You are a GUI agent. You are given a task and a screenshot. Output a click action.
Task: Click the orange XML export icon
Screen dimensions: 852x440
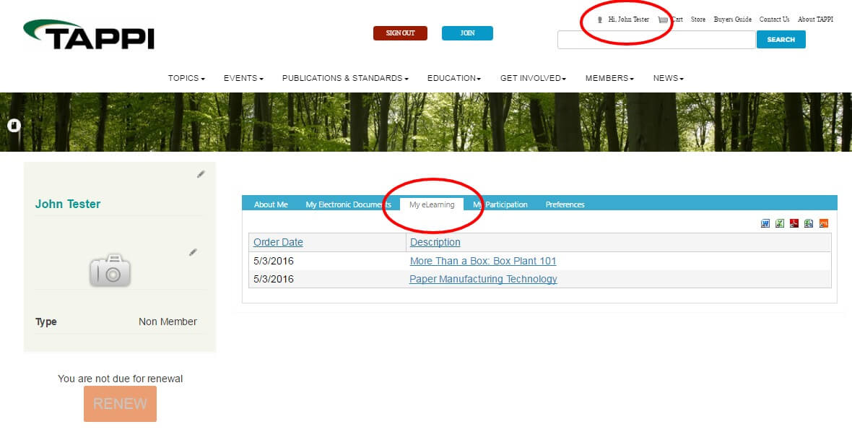[x=824, y=224]
